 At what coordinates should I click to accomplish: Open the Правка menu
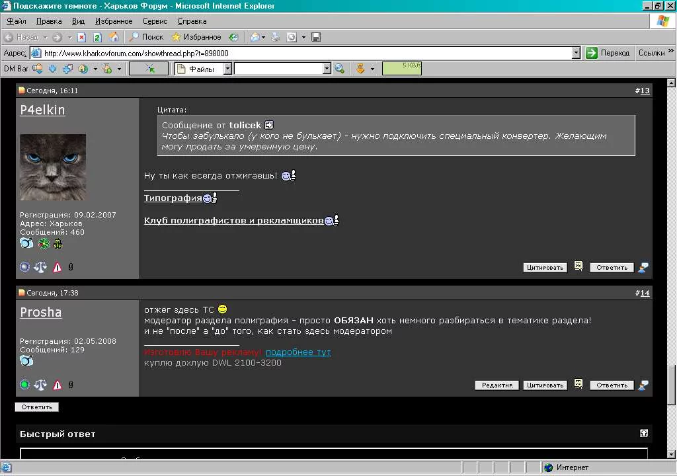(x=49, y=21)
